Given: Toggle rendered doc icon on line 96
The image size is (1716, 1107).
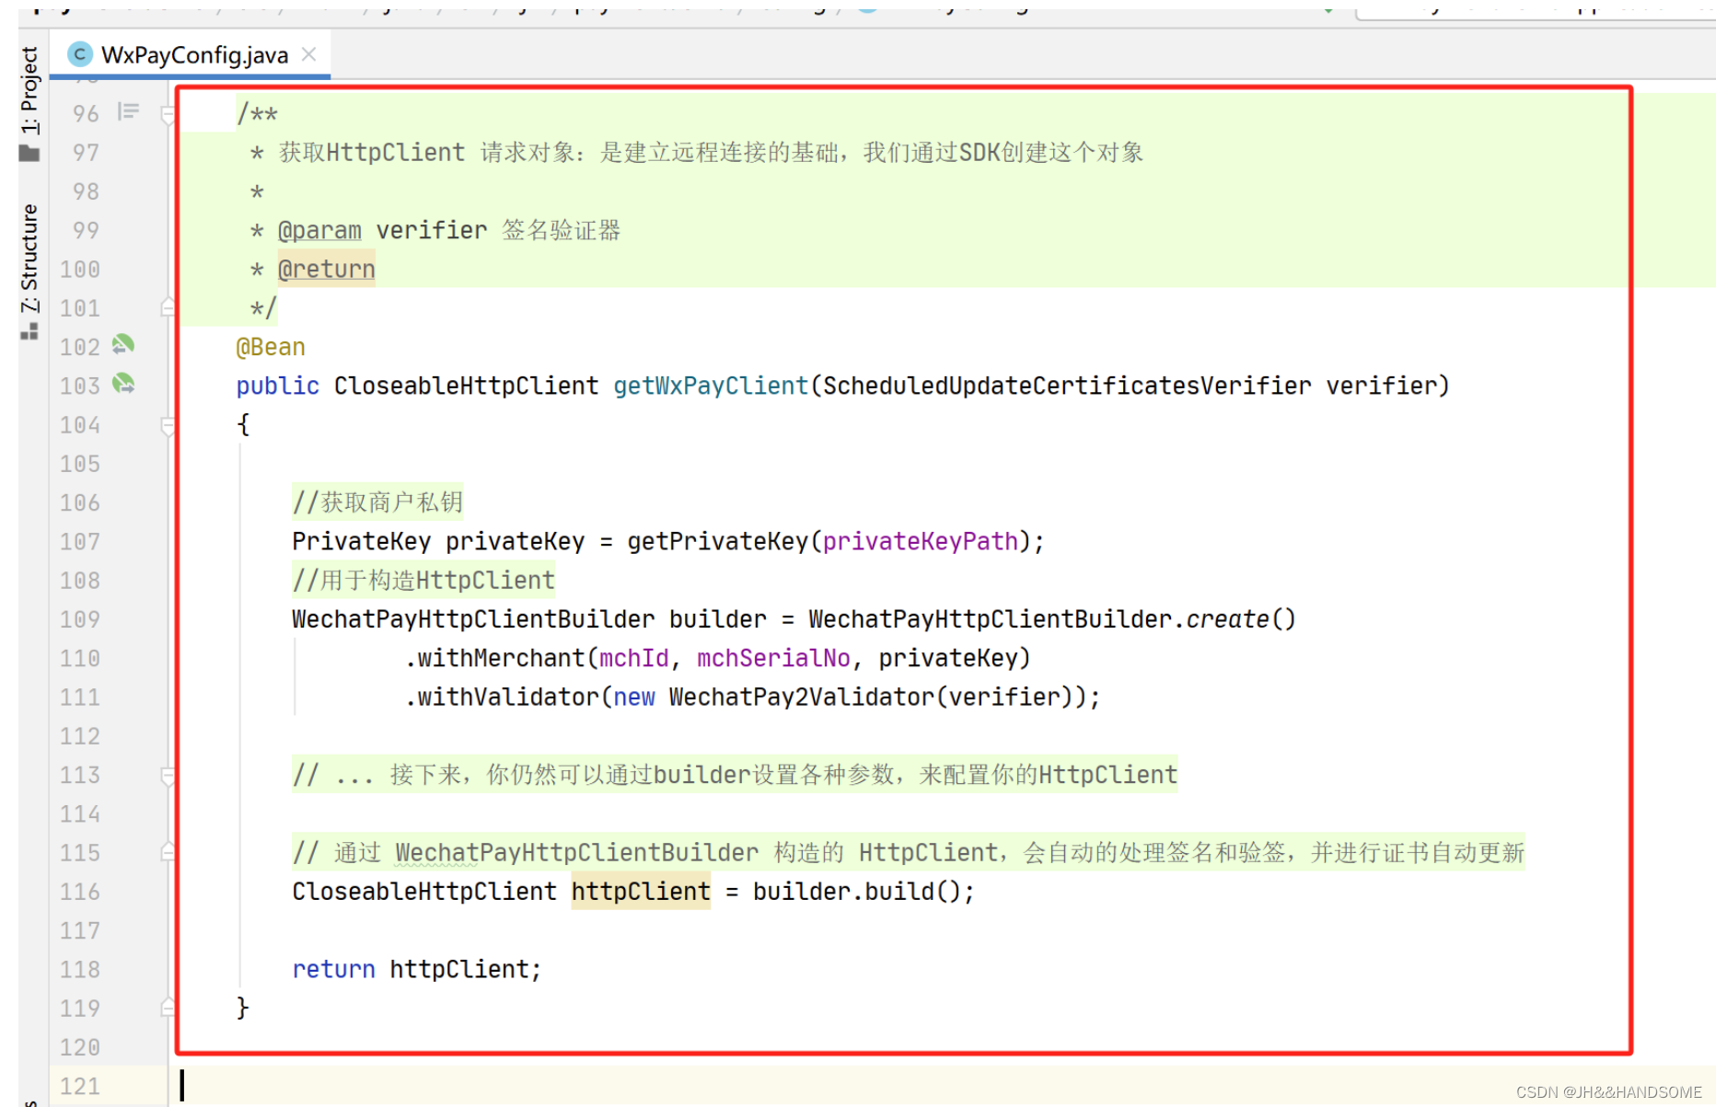Looking at the screenshot, I should pos(128,112).
